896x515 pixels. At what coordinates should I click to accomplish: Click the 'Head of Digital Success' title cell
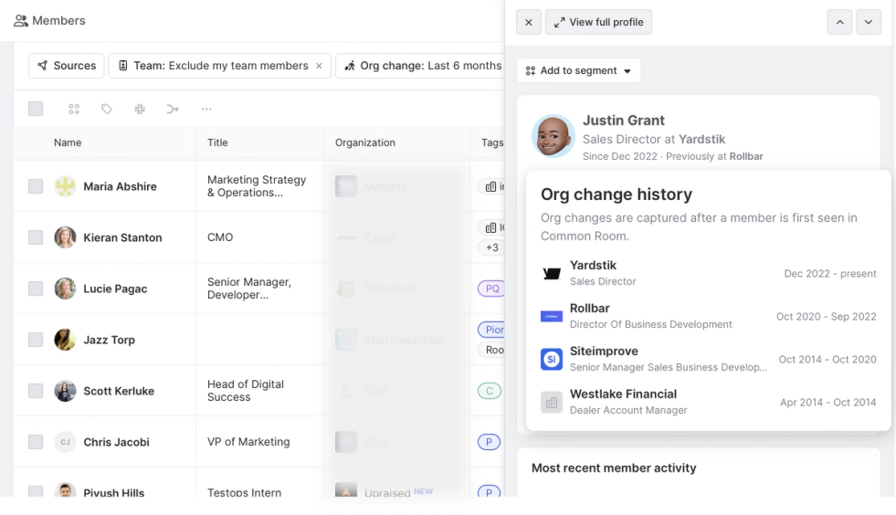tap(245, 391)
